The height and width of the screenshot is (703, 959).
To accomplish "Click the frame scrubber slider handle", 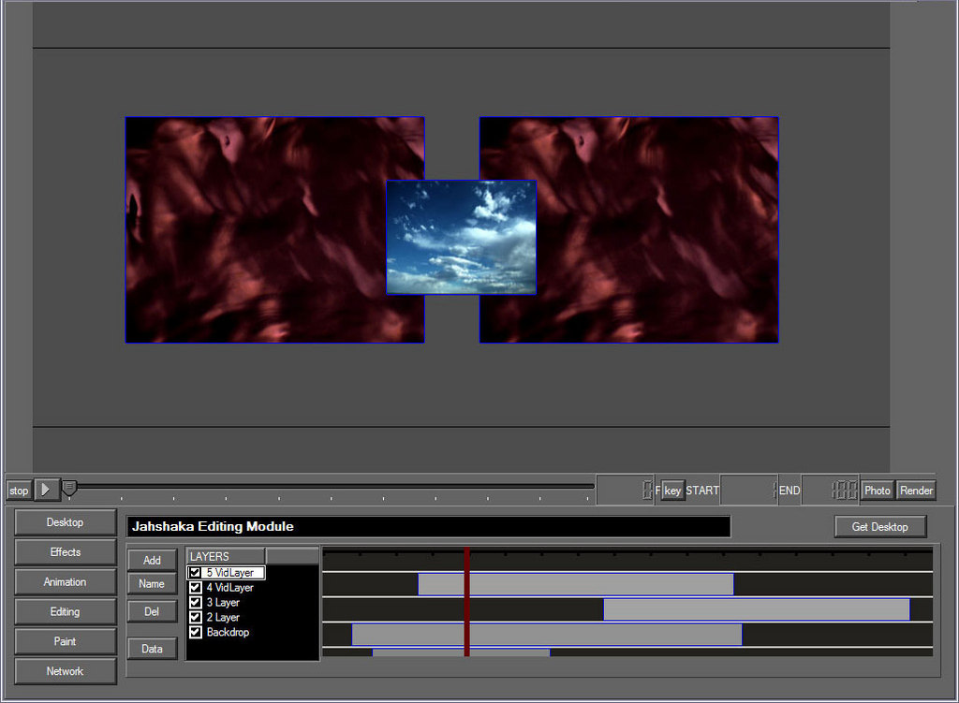I will pos(69,487).
